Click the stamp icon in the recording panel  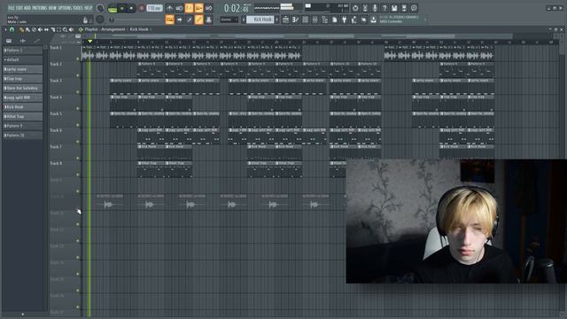pos(209,19)
